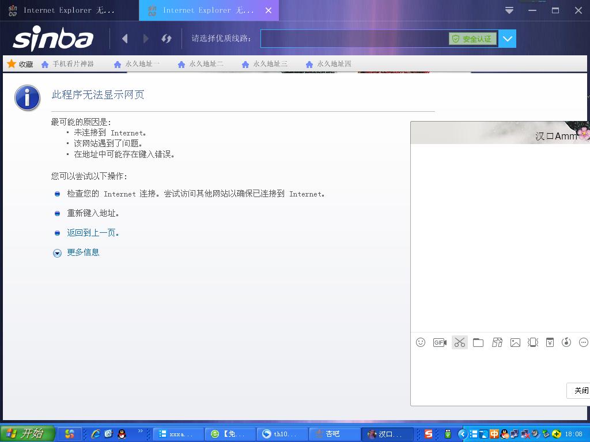Open the more options ellipsis in chat toolbar

(x=583, y=342)
